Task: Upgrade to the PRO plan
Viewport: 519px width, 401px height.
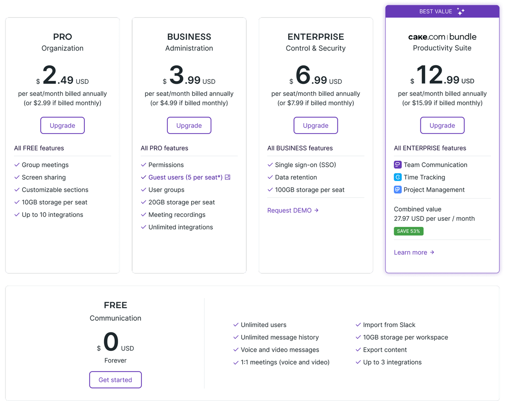Action: click(62, 125)
